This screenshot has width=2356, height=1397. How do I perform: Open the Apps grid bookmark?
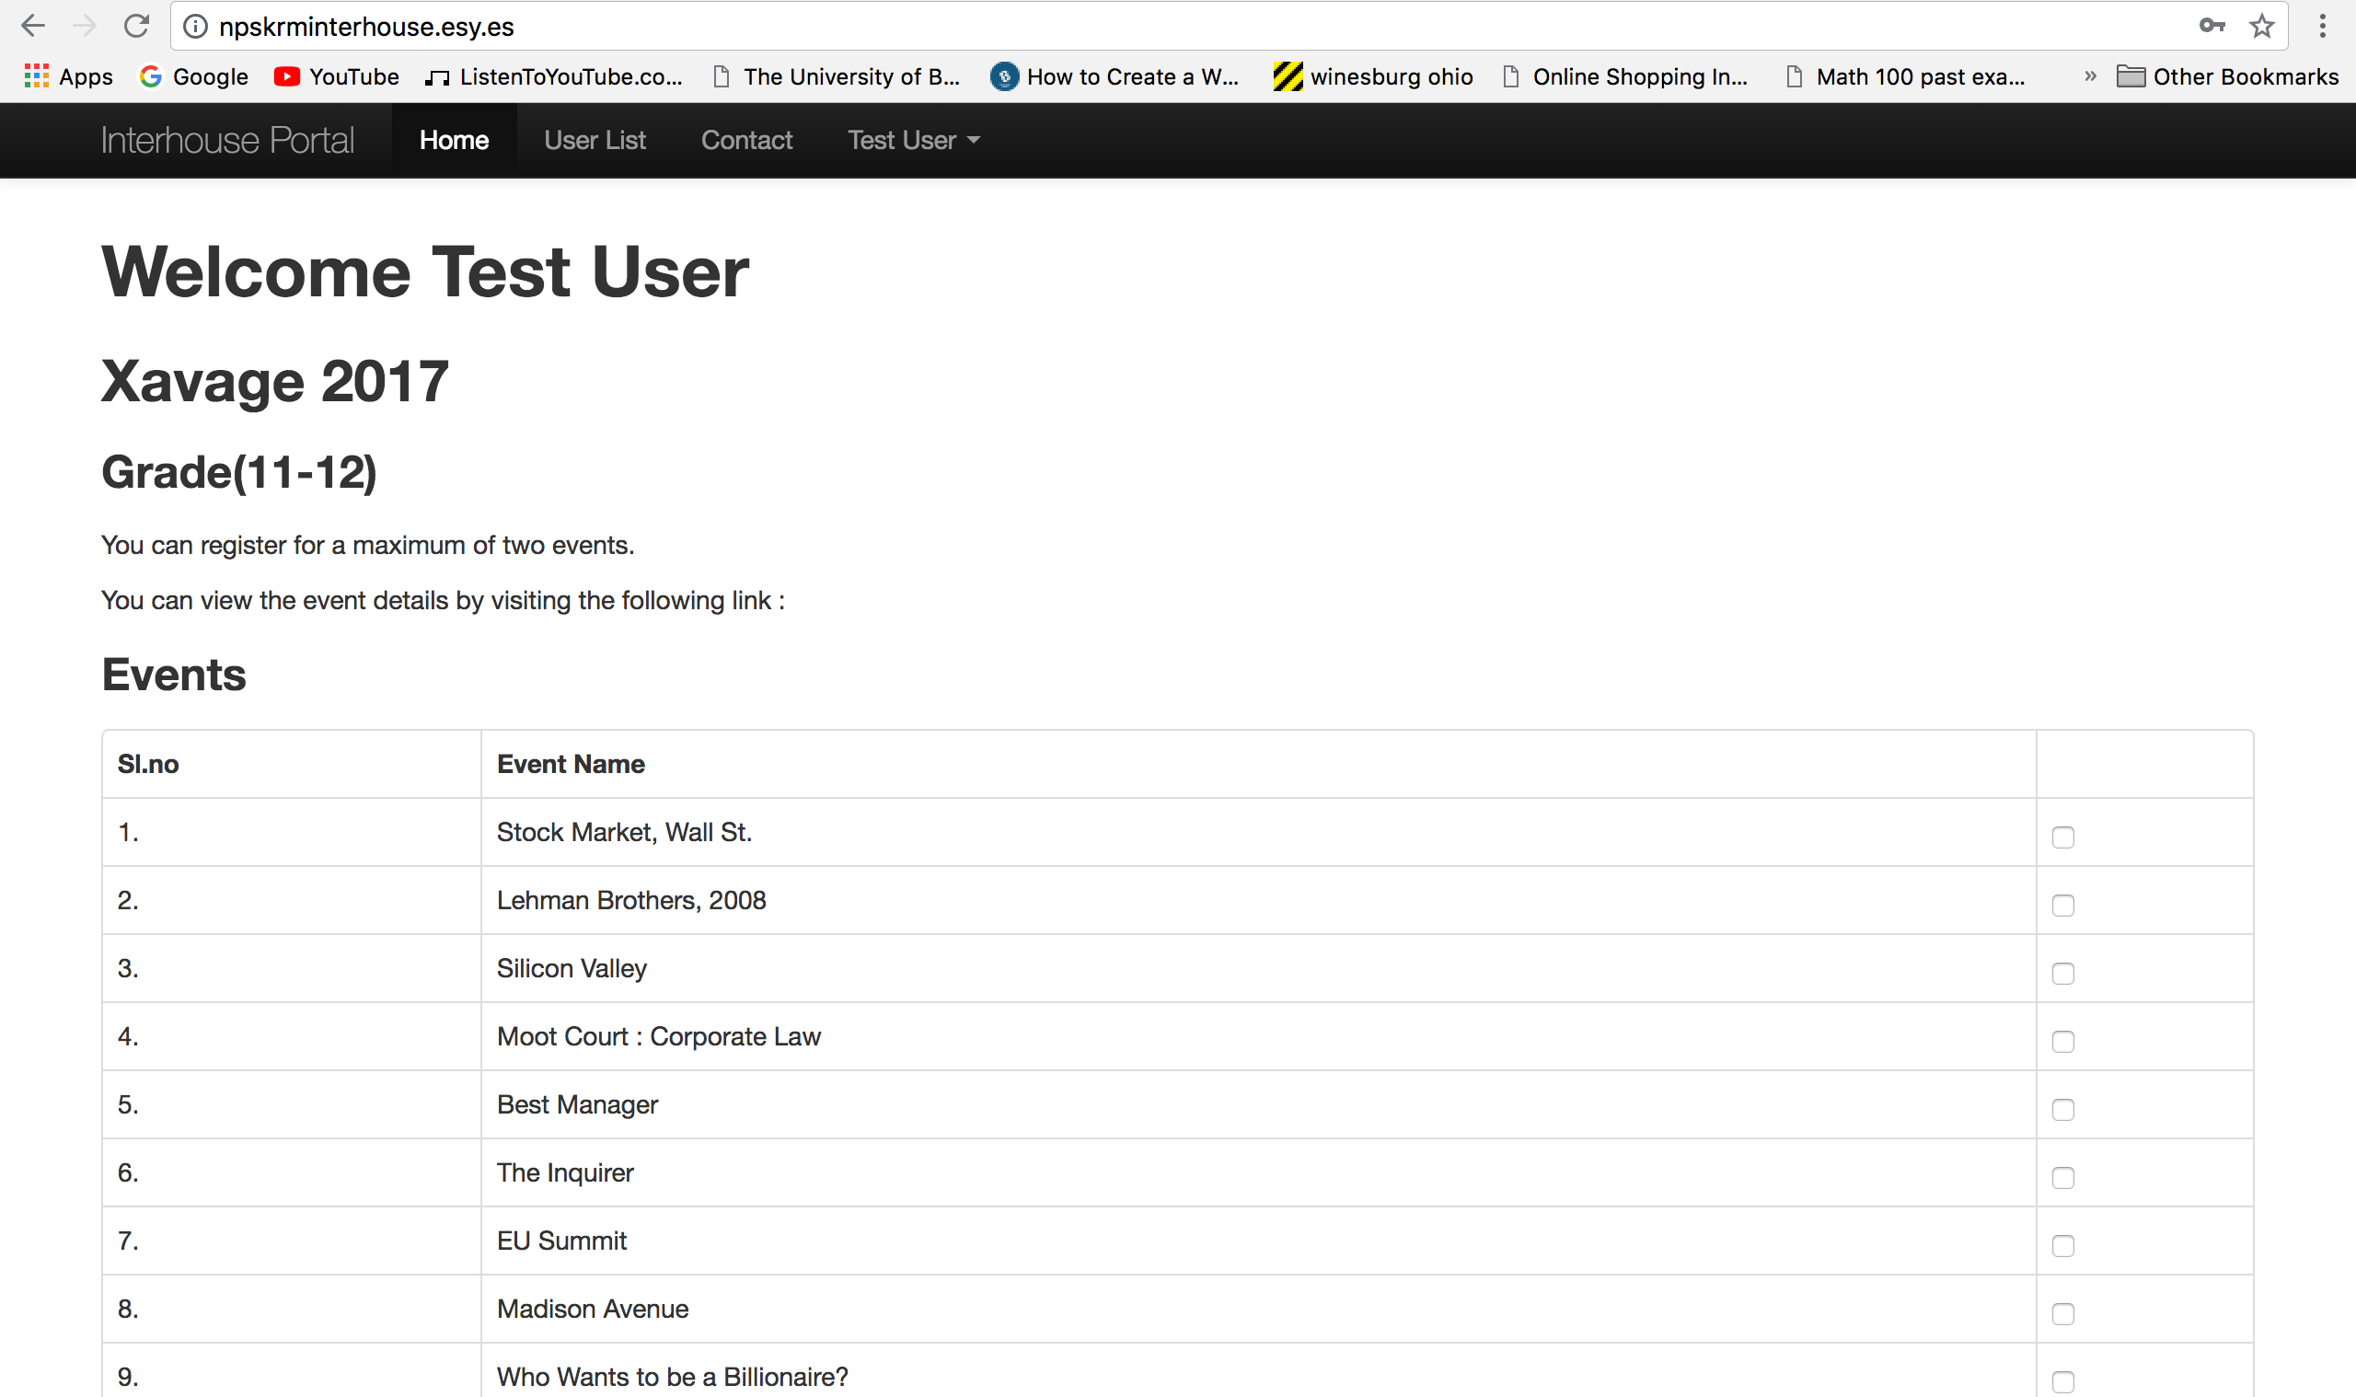coord(68,76)
